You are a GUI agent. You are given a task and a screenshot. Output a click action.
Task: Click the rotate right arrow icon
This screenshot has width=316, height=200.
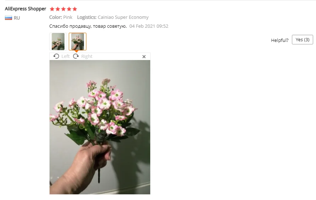pyautogui.click(x=76, y=56)
